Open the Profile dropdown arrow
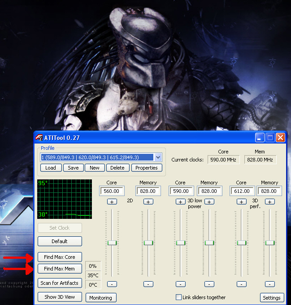The height and width of the screenshot is (305, 291). 158,157
